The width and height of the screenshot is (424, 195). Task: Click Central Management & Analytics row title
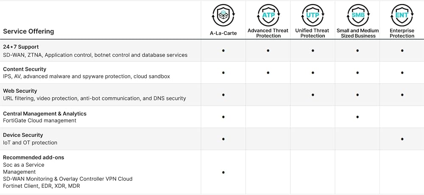45,113
